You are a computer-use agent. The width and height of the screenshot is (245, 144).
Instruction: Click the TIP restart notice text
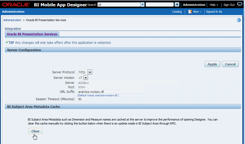pyautogui.click(x=63, y=43)
